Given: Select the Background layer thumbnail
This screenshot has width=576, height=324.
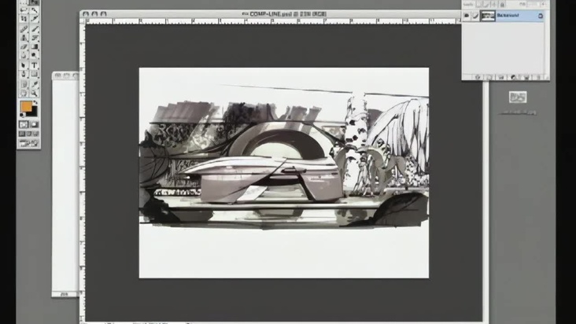Looking at the screenshot, I should pos(488,16).
